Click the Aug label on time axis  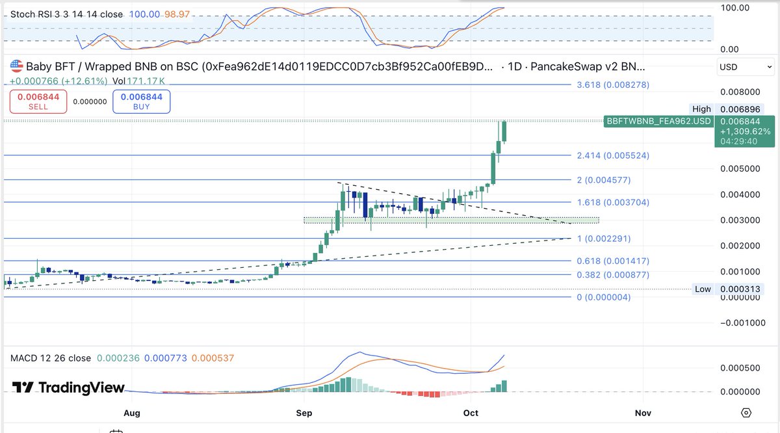point(132,413)
